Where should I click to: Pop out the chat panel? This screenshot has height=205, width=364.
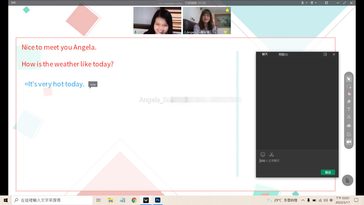[x=325, y=54]
